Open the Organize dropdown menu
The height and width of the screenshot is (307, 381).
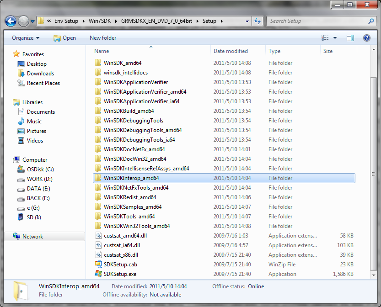(x=26, y=38)
